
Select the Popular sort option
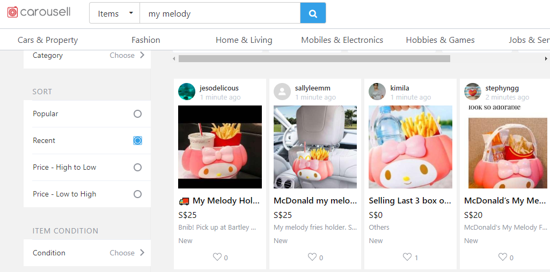(137, 114)
